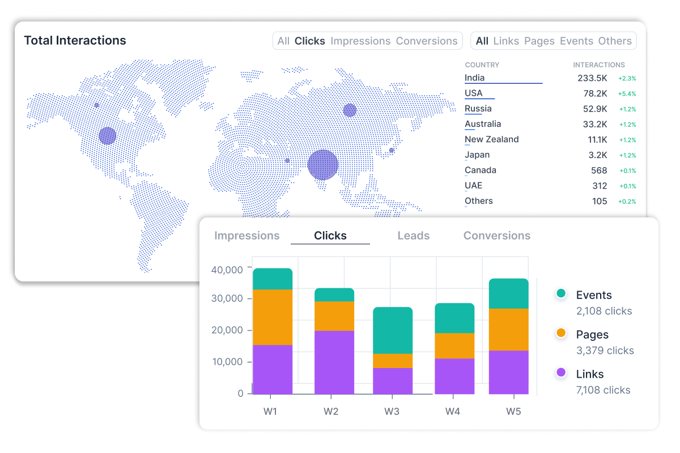Choose the All option beside the Clicks filter

[283, 41]
